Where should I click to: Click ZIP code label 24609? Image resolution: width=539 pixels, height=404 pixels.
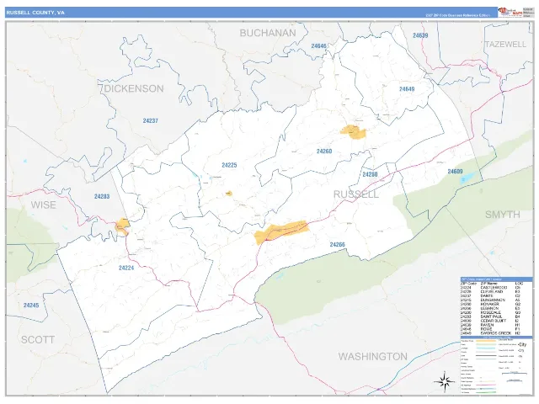455,172
